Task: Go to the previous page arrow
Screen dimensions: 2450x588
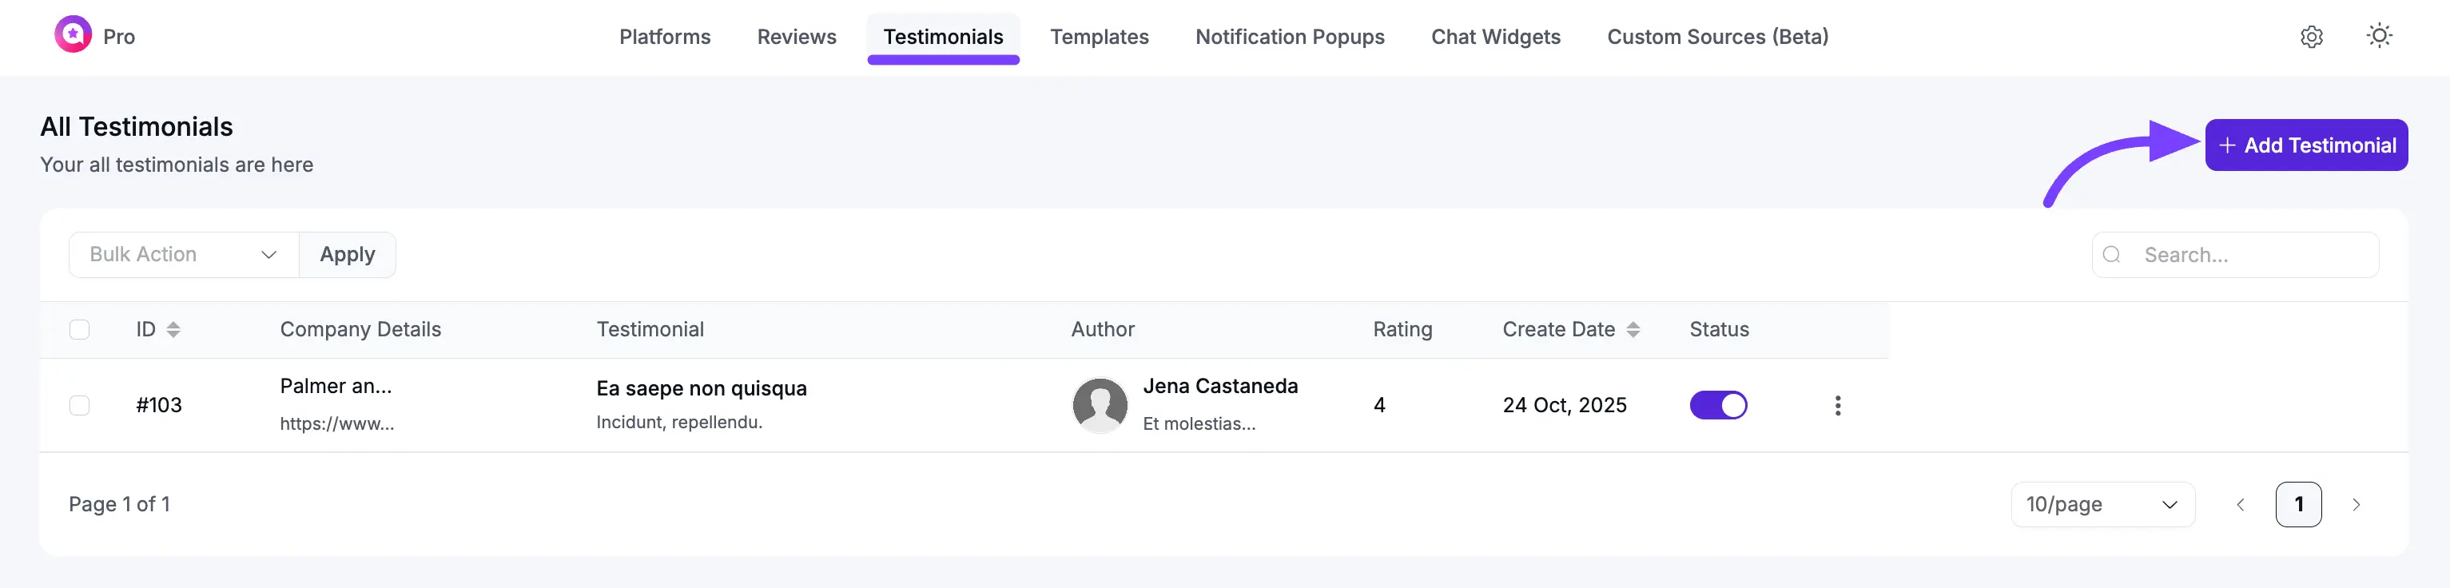Action: [2240, 504]
